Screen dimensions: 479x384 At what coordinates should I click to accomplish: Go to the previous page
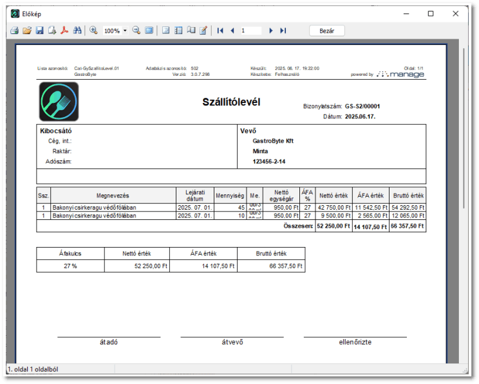point(232,30)
